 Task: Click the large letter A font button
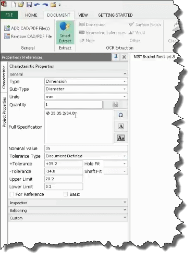point(121,127)
